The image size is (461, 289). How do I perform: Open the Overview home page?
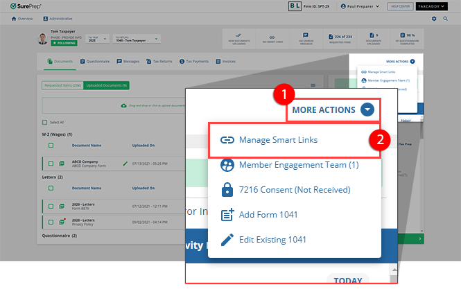click(x=22, y=19)
